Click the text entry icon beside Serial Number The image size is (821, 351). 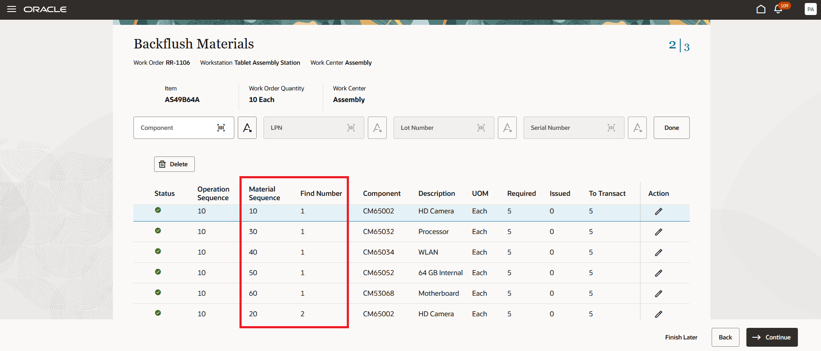click(637, 128)
